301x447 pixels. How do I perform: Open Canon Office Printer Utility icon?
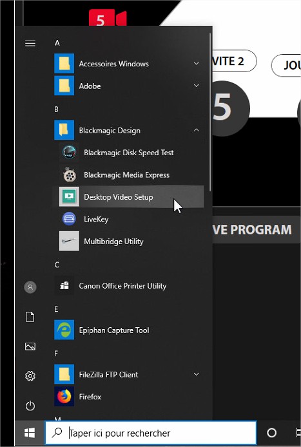click(x=64, y=285)
